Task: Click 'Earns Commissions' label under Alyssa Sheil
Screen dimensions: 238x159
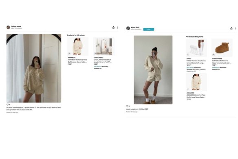Action: (x=136, y=29)
